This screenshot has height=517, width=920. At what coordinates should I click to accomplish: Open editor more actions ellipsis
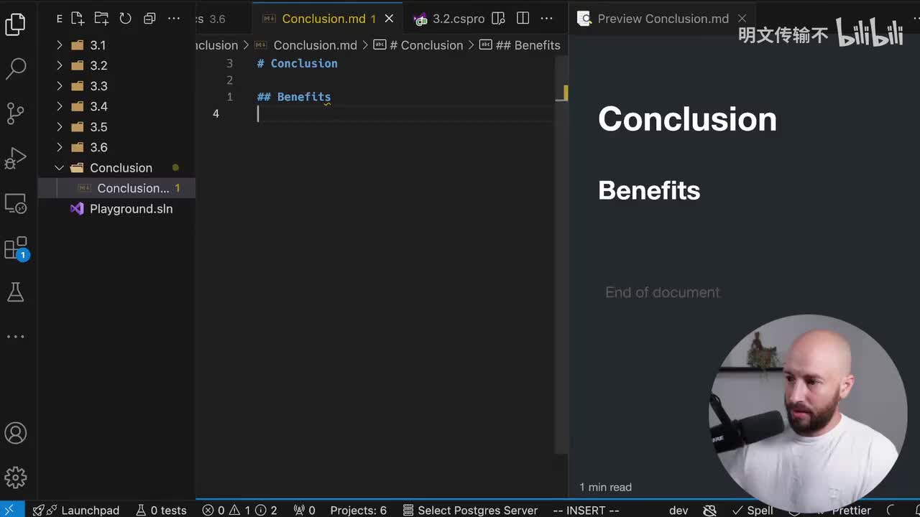coord(546,19)
